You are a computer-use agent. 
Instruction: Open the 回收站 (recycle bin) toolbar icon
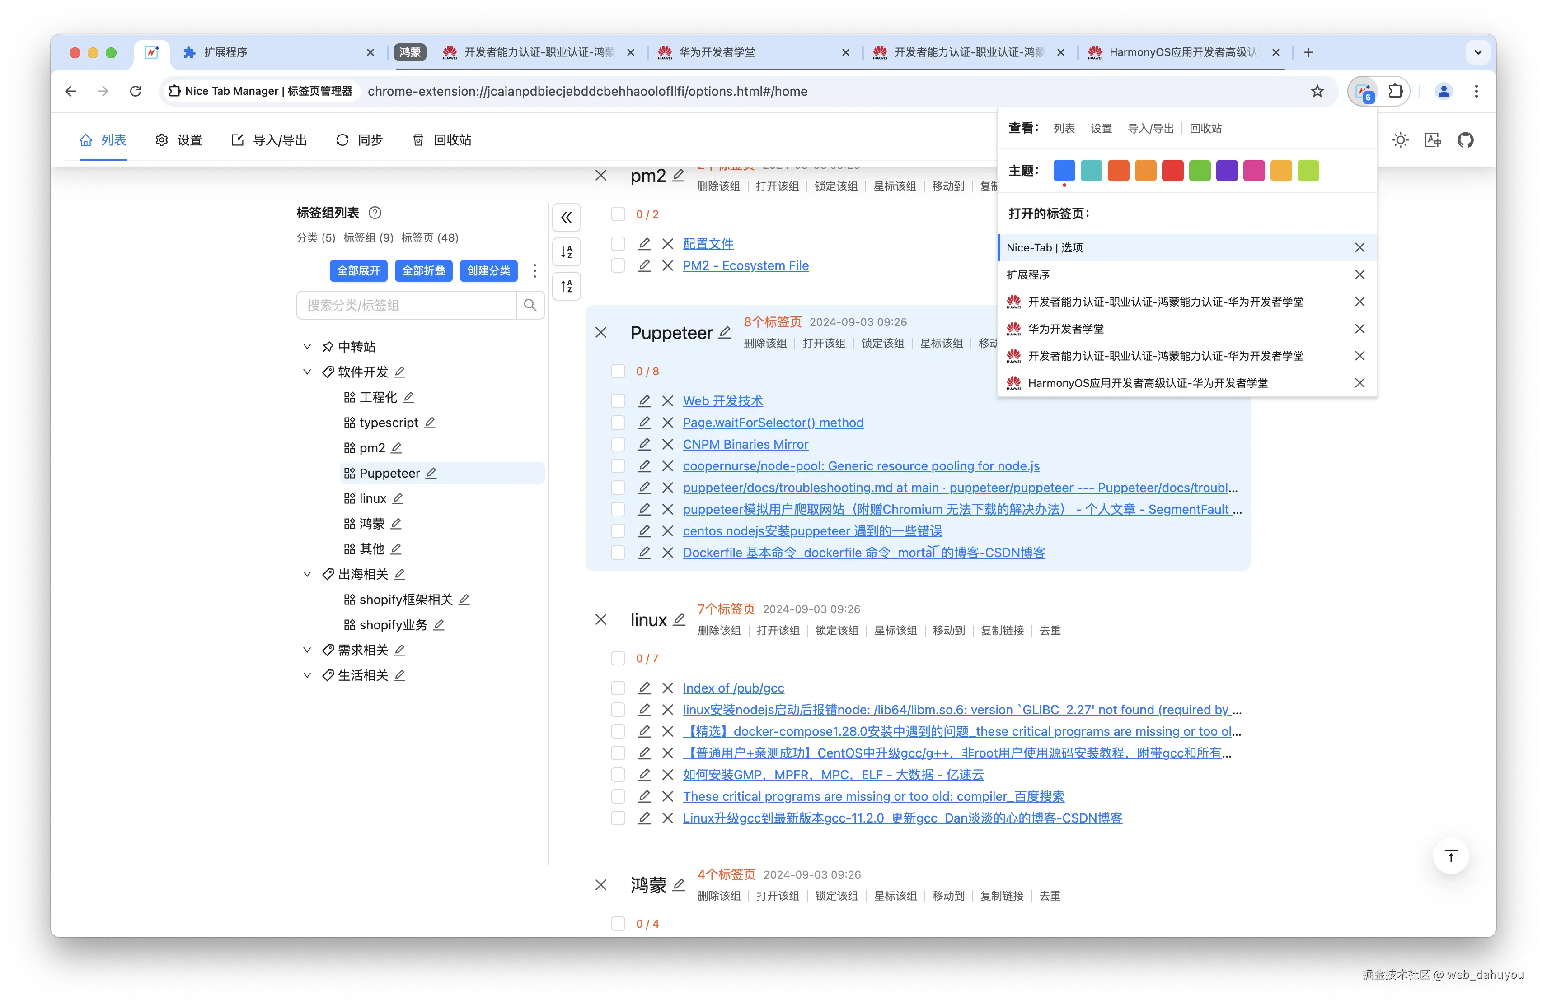(418, 139)
